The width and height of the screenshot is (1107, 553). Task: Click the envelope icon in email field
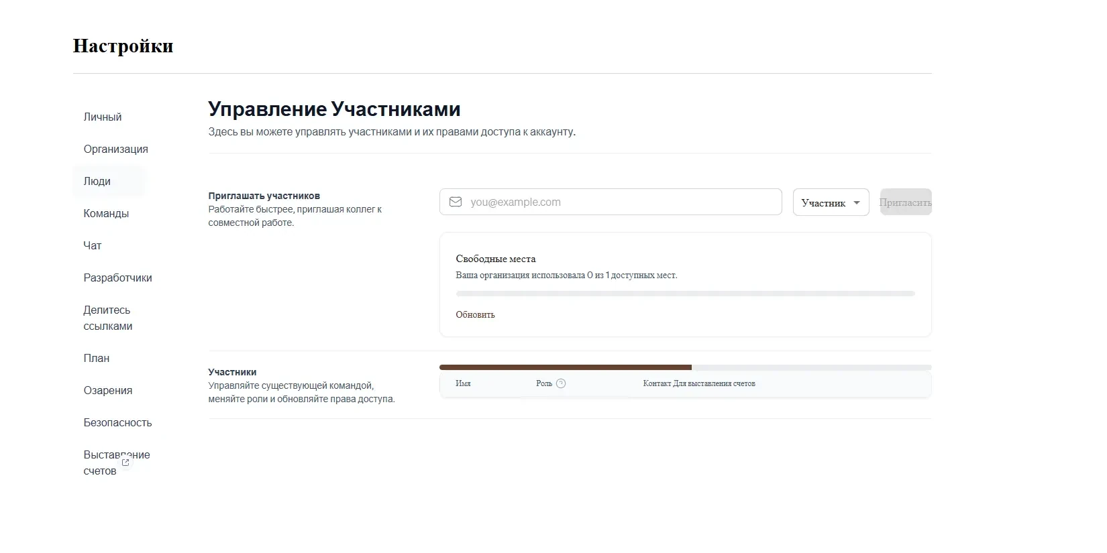point(456,202)
